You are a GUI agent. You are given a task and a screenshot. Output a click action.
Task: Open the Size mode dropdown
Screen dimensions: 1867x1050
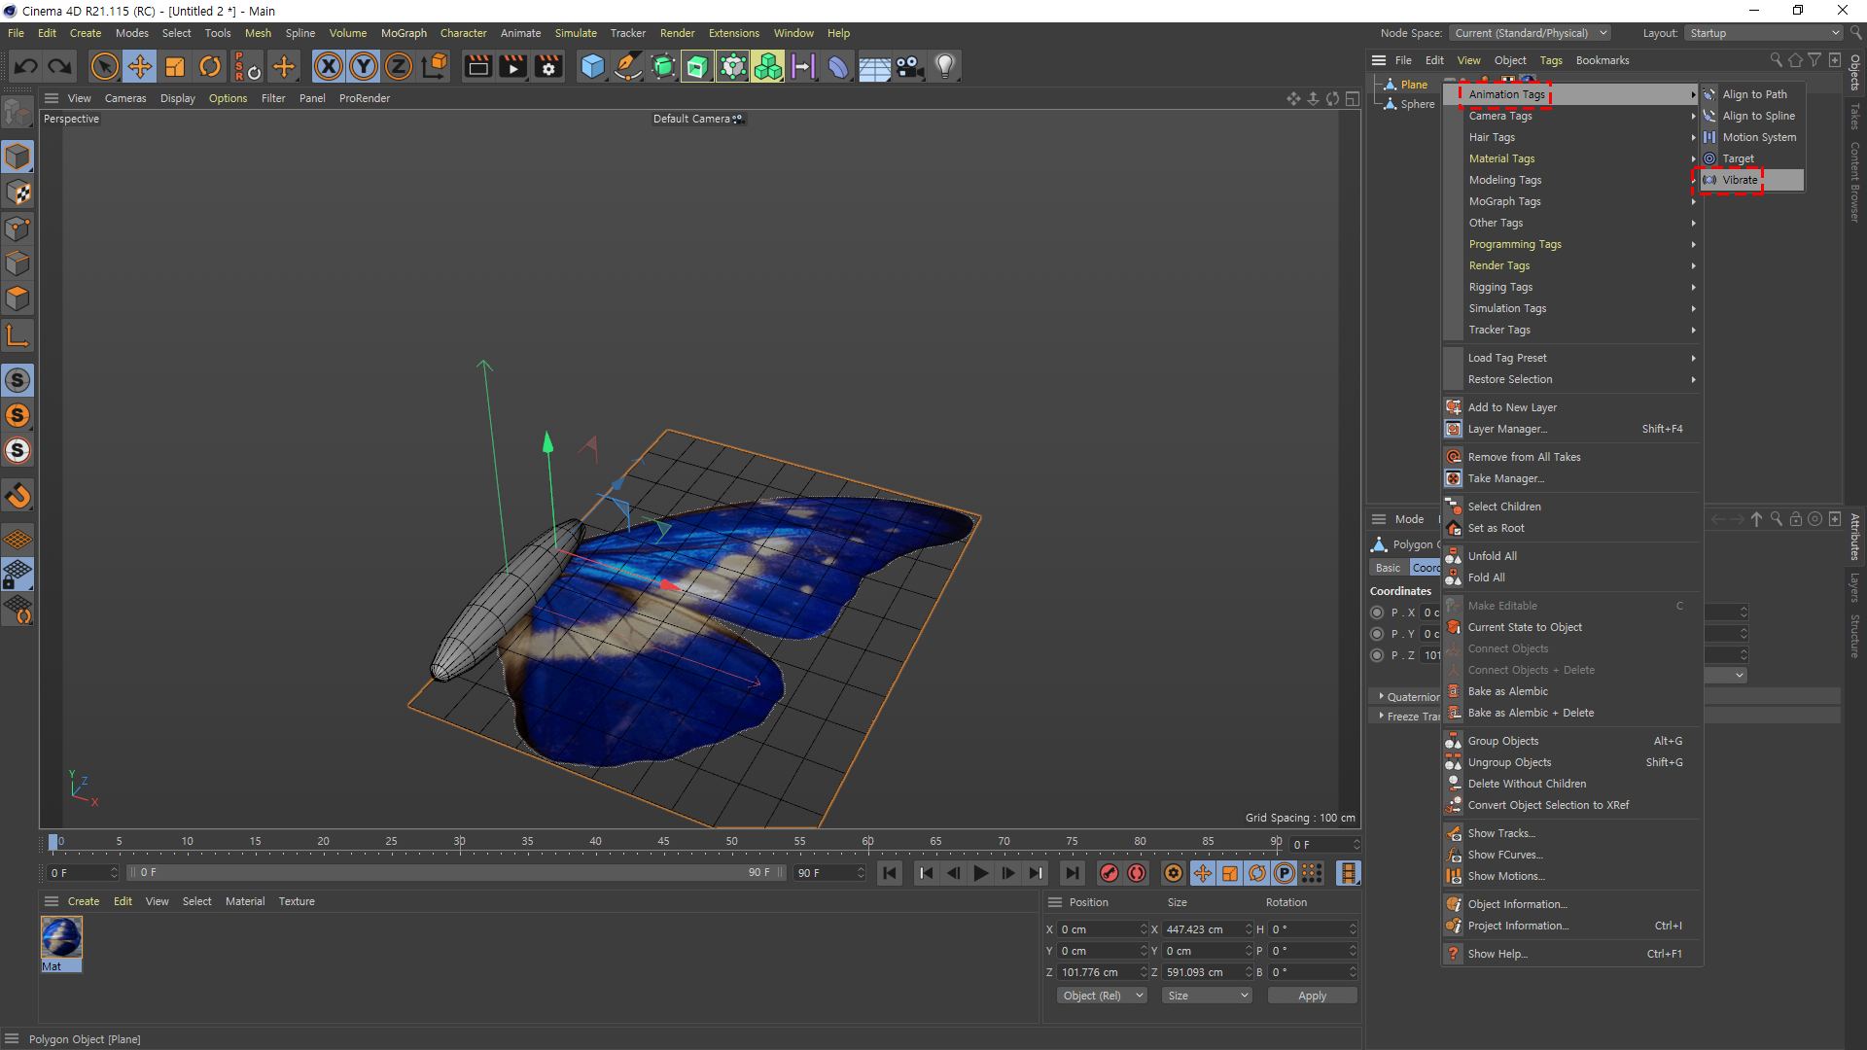click(x=1208, y=996)
